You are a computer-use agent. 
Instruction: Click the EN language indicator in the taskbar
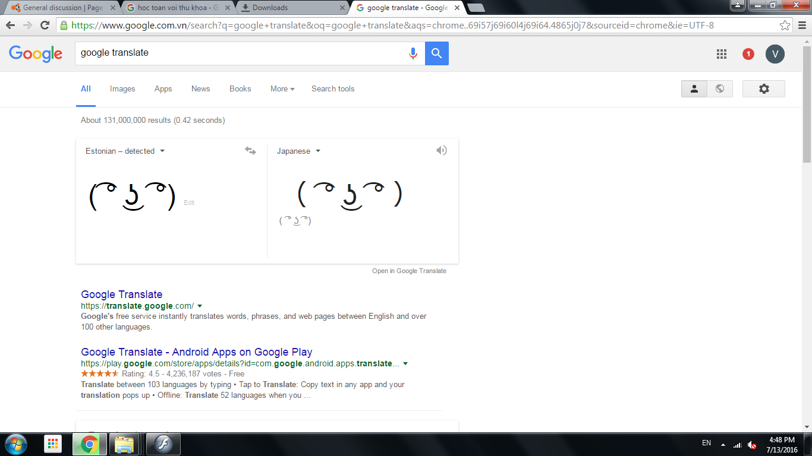point(706,443)
